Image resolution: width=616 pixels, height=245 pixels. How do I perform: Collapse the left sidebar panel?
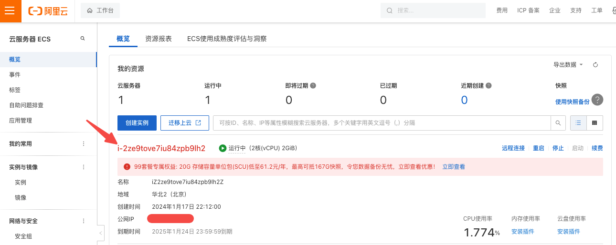pyautogui.click(x=100, y=233)
